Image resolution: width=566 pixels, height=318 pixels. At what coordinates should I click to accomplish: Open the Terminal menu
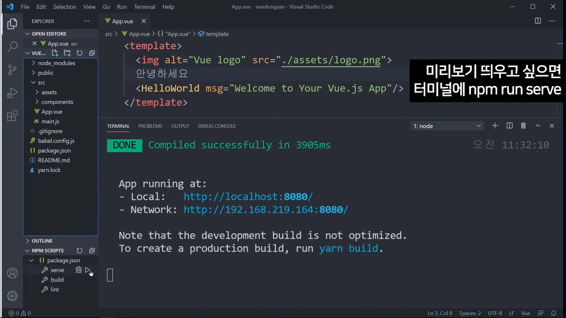(144, 7)
